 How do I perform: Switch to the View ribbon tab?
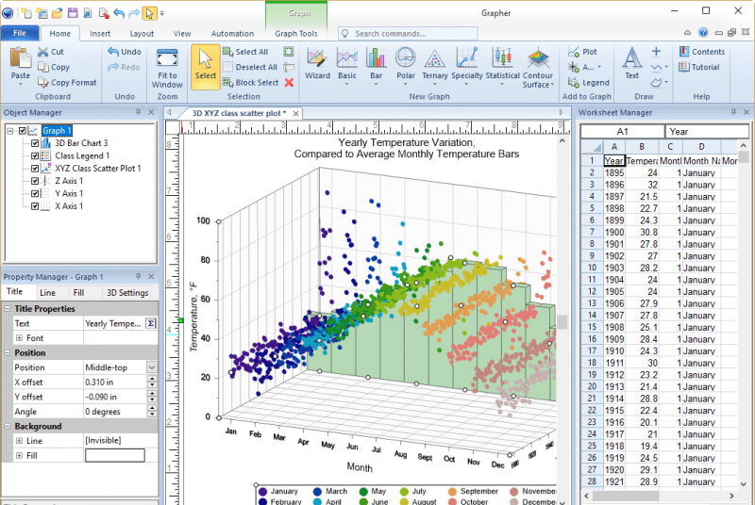[182, 34]
